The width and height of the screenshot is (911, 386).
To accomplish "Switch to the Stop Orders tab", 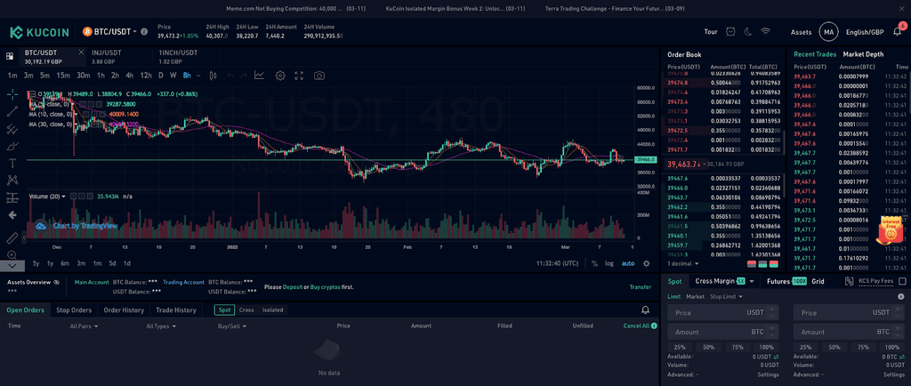I will pos(74,310).
